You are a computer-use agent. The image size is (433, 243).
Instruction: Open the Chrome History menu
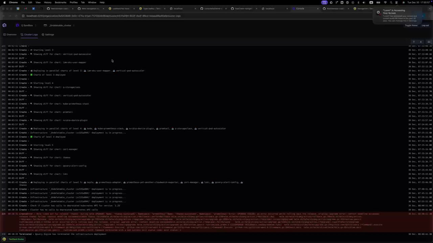point(48,2)
